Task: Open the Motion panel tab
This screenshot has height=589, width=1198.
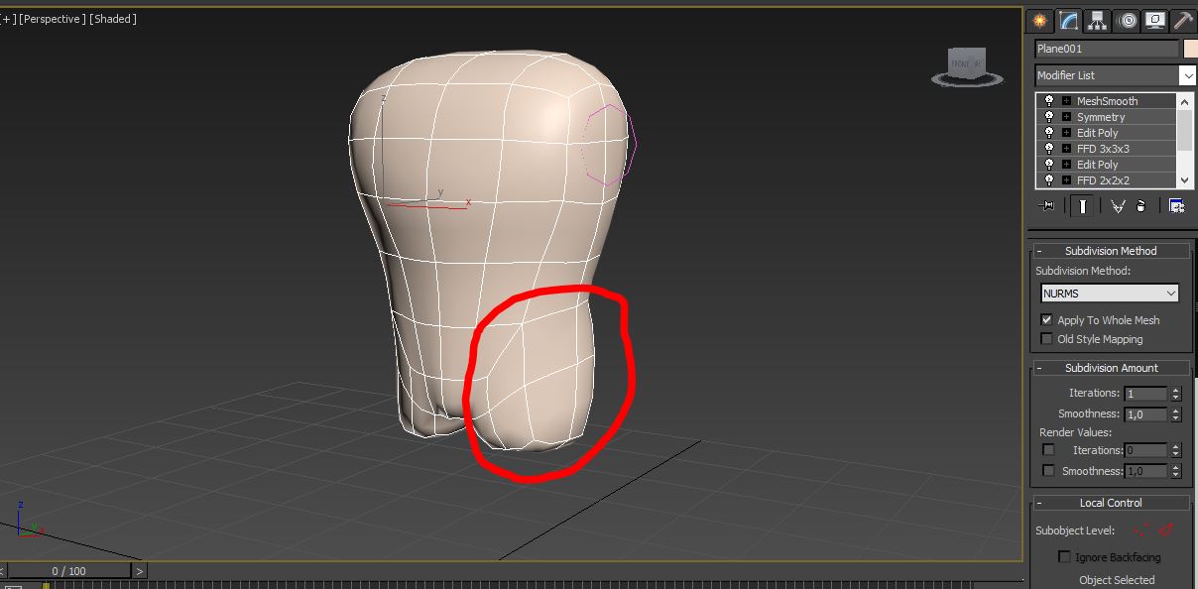Action: tap(1127, 20)
